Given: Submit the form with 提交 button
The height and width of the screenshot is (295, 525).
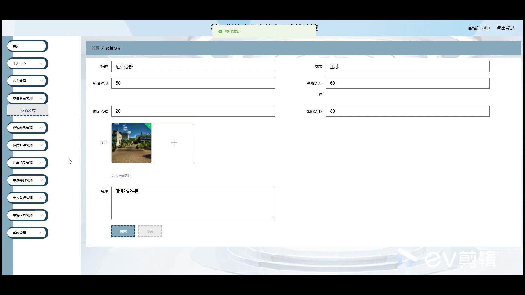Looking at the screenshot, I should coord(123,231).
